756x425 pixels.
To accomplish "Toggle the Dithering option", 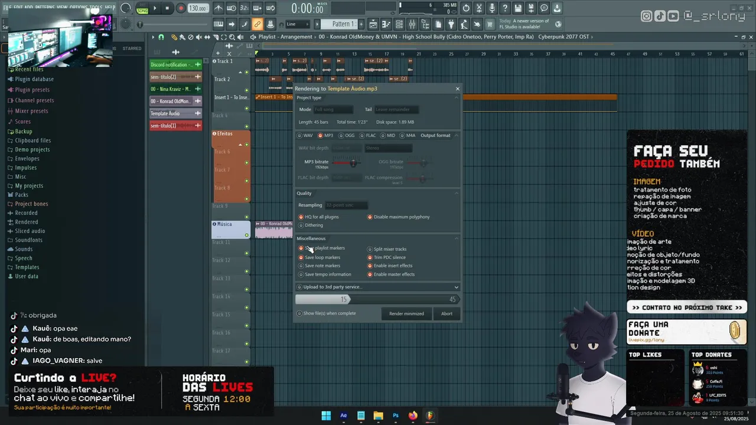I will click(x=311, y=225).
